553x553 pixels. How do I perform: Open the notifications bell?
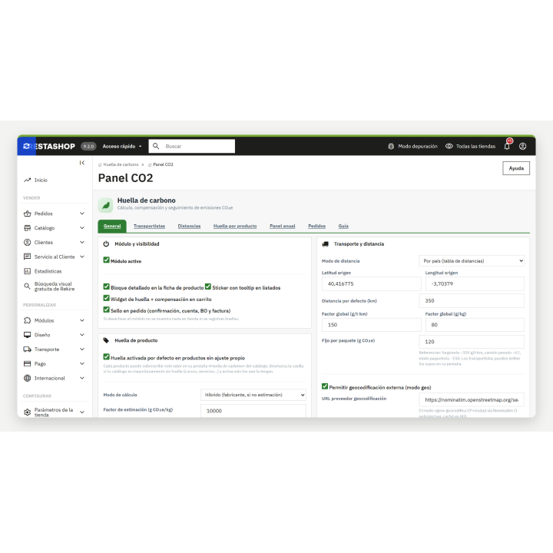(x=507, y=146)
